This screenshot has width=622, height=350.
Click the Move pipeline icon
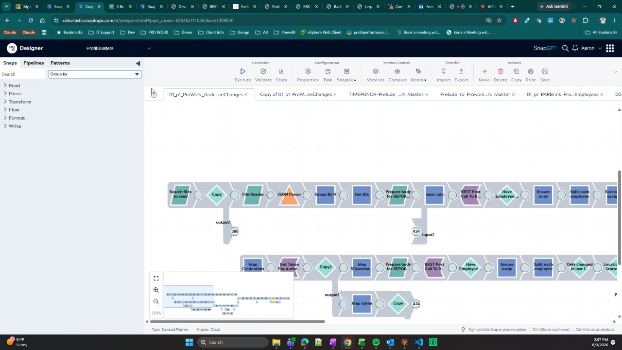click(x=484, y=71)
